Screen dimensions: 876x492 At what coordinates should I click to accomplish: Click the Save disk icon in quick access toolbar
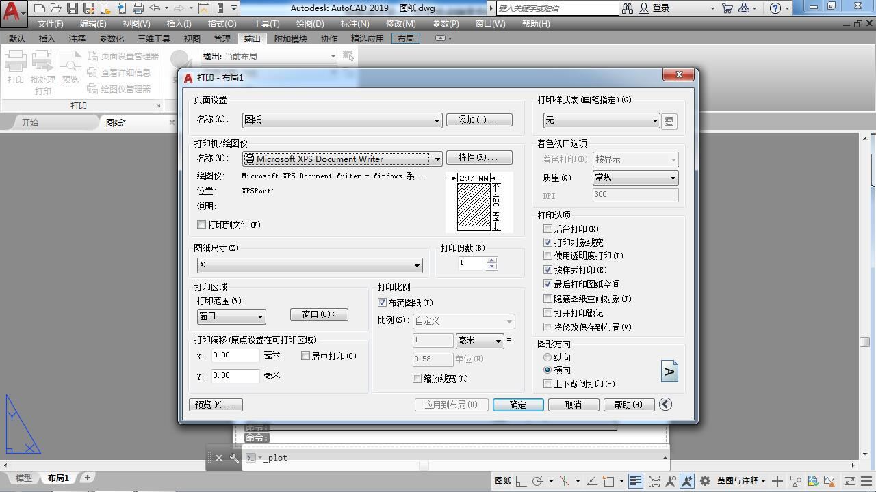(x=72, y=8)
